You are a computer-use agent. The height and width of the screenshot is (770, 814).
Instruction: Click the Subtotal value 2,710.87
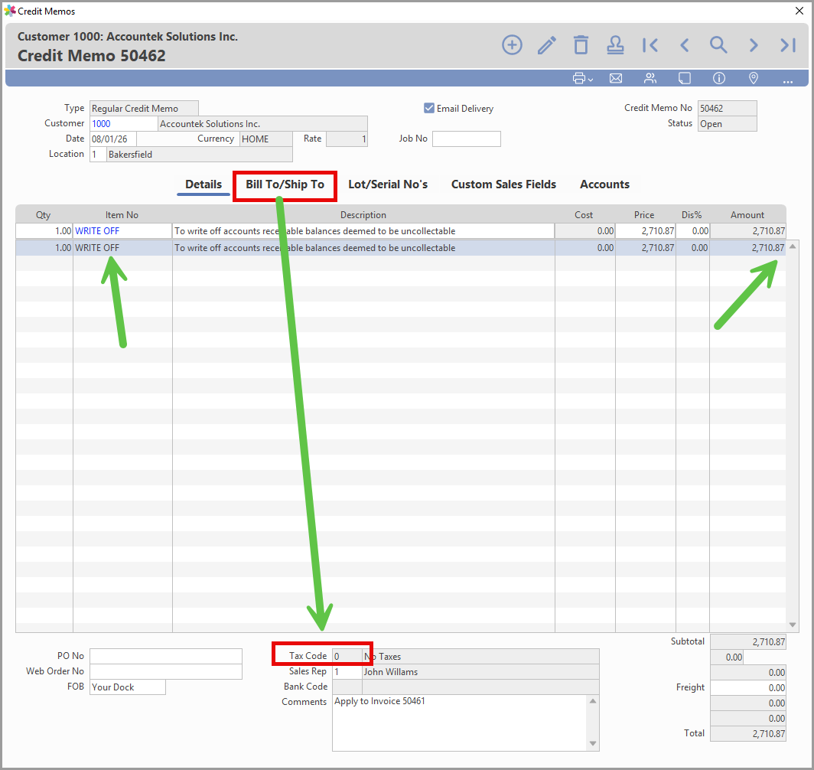(x=747, y=641)
